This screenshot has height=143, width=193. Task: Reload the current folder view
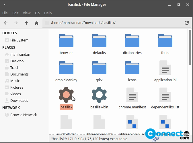point(187,23)
